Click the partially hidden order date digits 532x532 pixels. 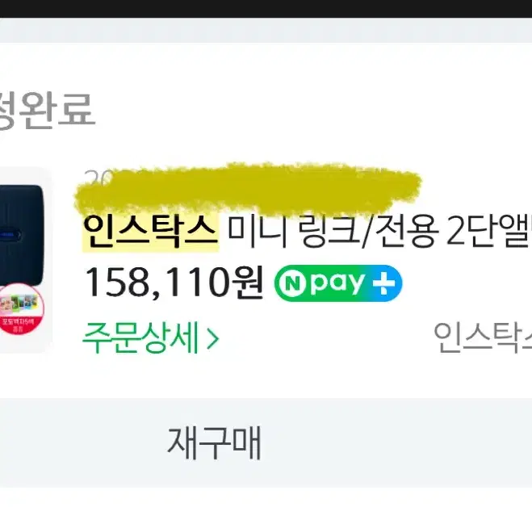tap(98, 177)
